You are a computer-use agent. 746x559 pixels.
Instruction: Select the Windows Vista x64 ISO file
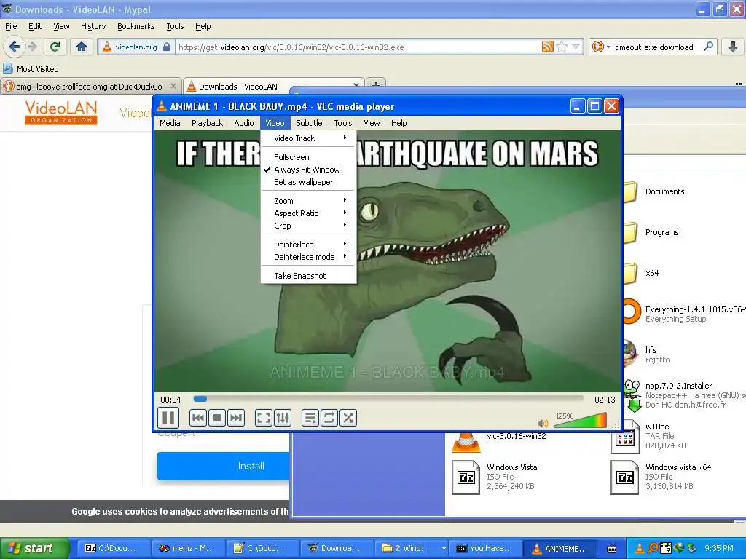click(661, 477)
